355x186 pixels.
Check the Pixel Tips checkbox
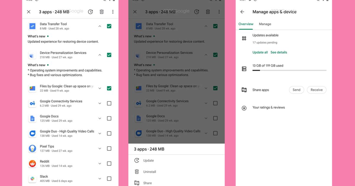[109, 148]
